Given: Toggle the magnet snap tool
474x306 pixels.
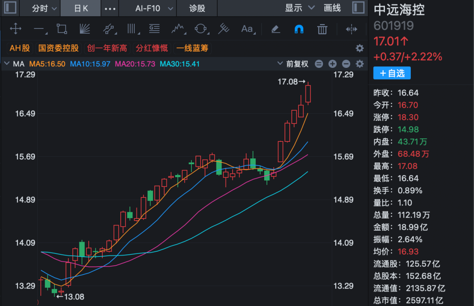Looking at the screenshot, I should point(299,29).
